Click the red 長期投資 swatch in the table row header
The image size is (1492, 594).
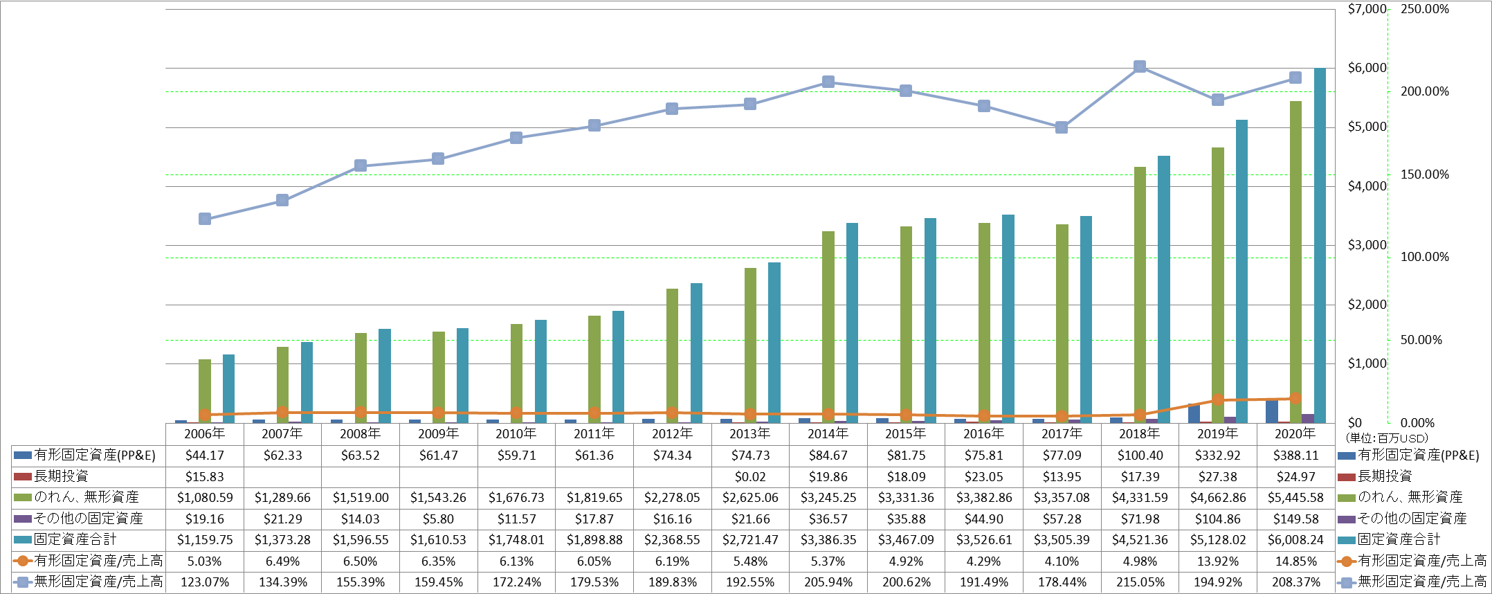click(x=23, y=476)
